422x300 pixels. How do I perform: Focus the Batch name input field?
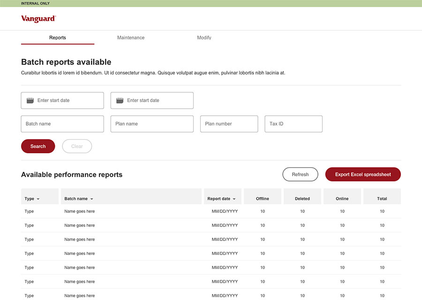coord(62,124)
